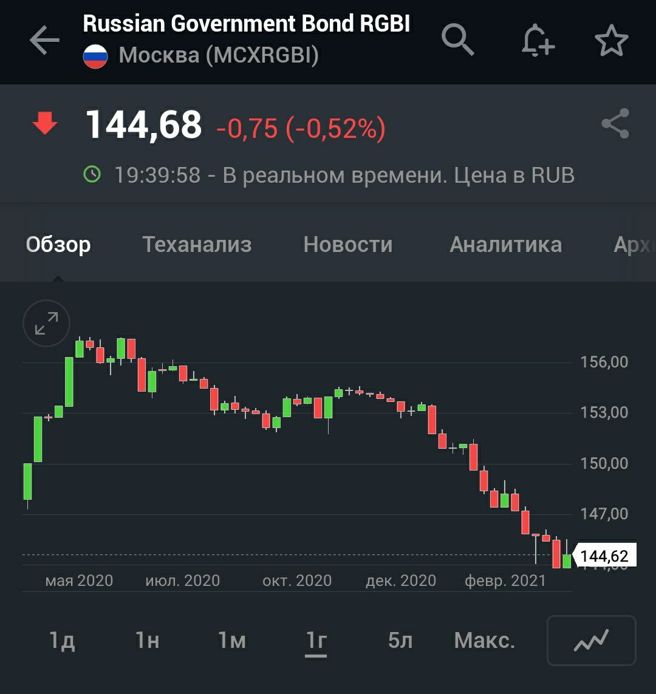Tap the Russian flag icon
Screen dimensions: 656x694
coord(95,56)
